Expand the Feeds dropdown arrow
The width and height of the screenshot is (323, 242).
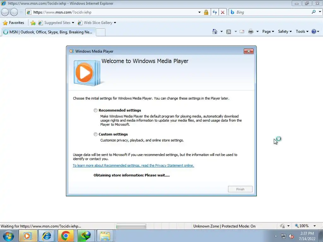click(236, 32)
